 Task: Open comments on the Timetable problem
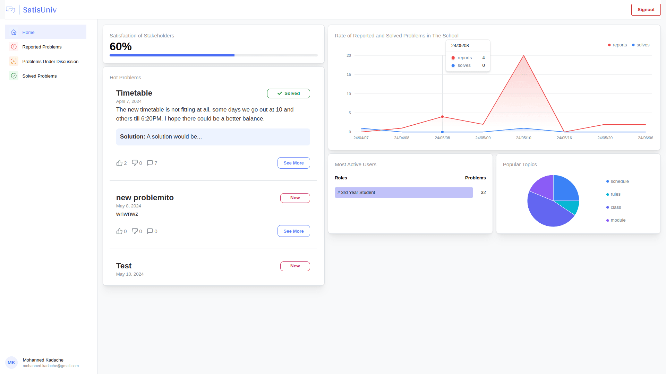click(x=150, y=163)
